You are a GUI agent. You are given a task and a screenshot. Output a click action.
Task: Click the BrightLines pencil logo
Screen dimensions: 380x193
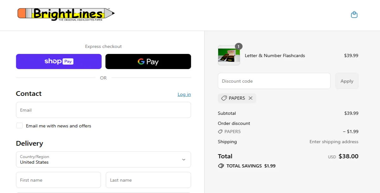[x=66, y=14]
